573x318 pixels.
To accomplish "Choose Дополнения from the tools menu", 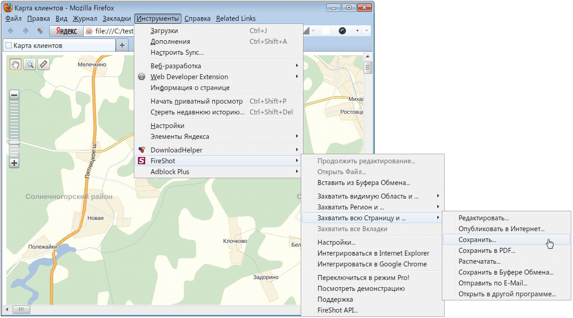I will click(x=218, y=42).
